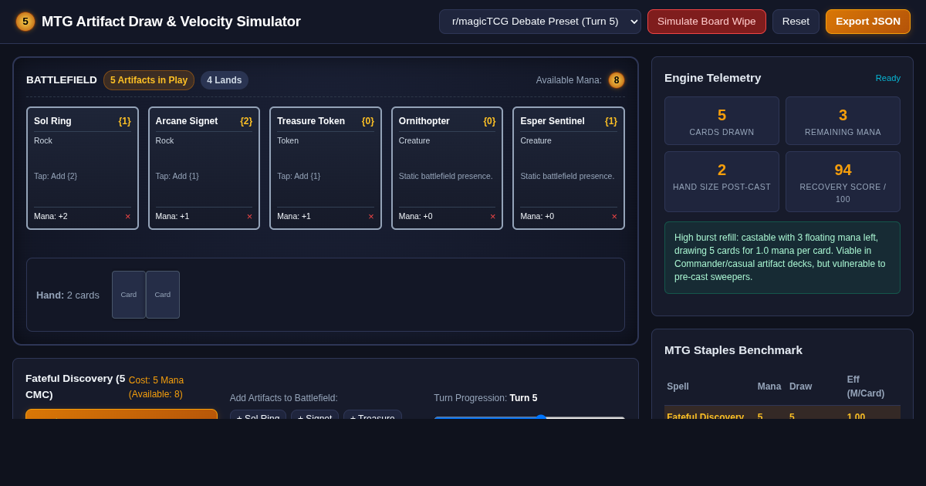This screenshot has width=926, height=486.
Task: Remove Esper Sentinel with its red x
Action: click(614, 217)
